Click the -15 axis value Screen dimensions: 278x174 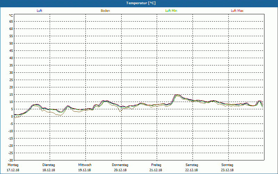pos(11,138)
